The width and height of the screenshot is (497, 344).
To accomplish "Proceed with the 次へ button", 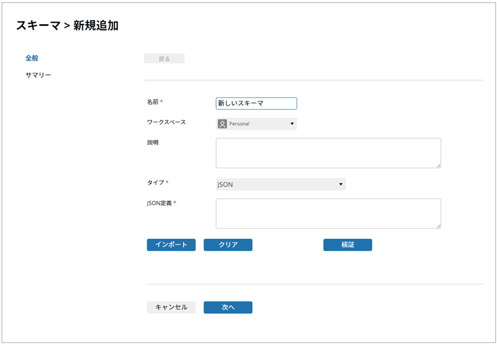I will 228,307.
